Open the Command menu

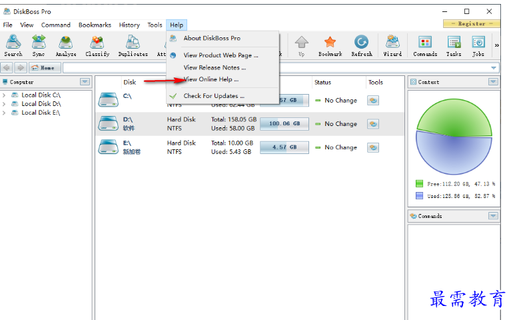56,25
